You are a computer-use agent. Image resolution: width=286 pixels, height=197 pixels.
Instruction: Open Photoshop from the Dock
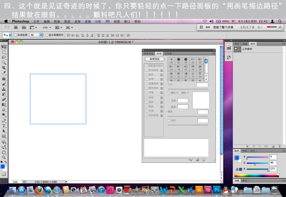coord(217,190)
